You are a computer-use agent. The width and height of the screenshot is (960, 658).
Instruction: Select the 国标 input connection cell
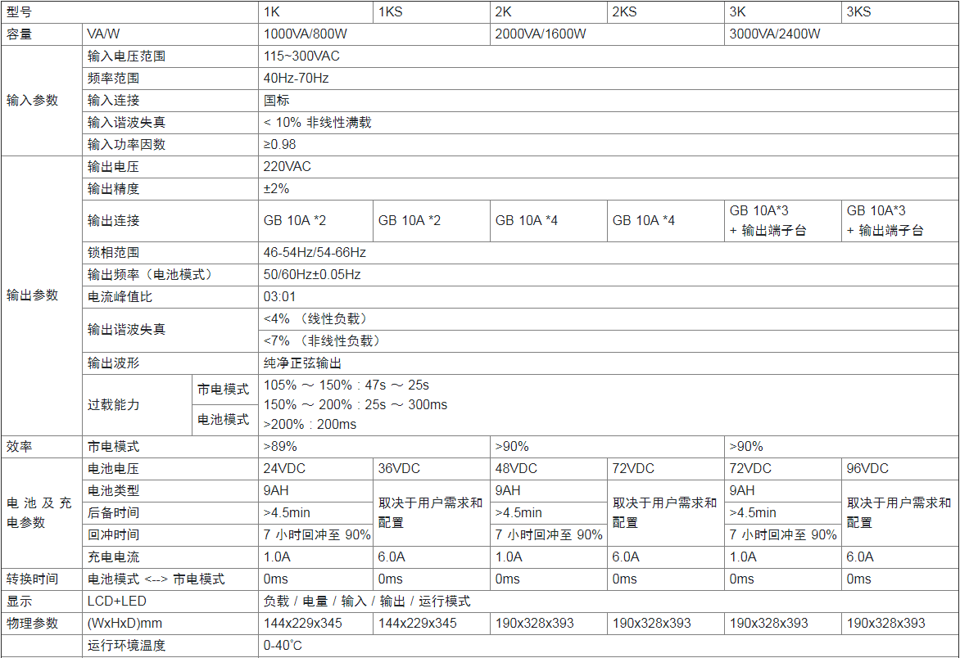277,101
